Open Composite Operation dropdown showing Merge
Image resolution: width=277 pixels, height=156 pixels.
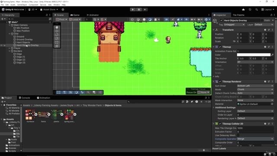[x=255, y=139]
